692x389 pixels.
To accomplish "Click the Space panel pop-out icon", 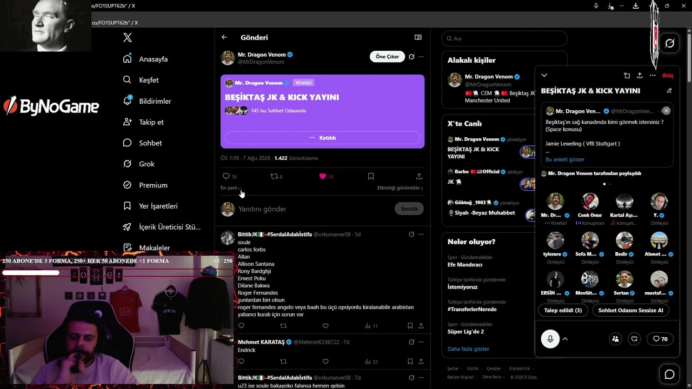I will coord(627,76).
